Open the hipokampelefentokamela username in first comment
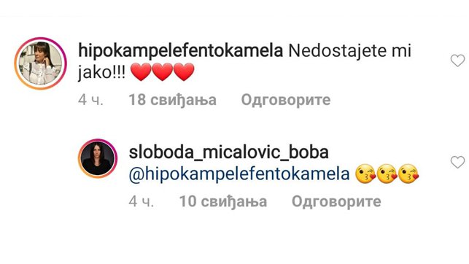Image resolution: width=469 pixels, height=264 pixels. (x=180, y=51)
